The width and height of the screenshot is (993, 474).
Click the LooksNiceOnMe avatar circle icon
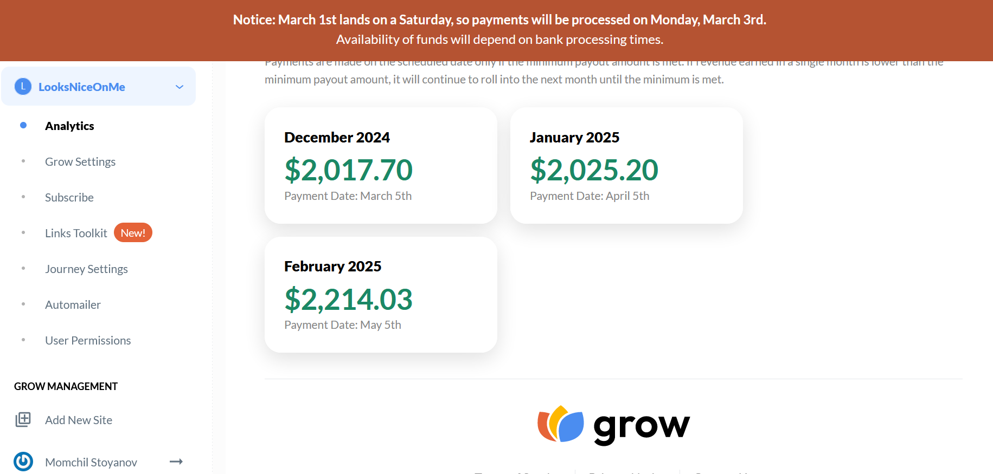23,86
